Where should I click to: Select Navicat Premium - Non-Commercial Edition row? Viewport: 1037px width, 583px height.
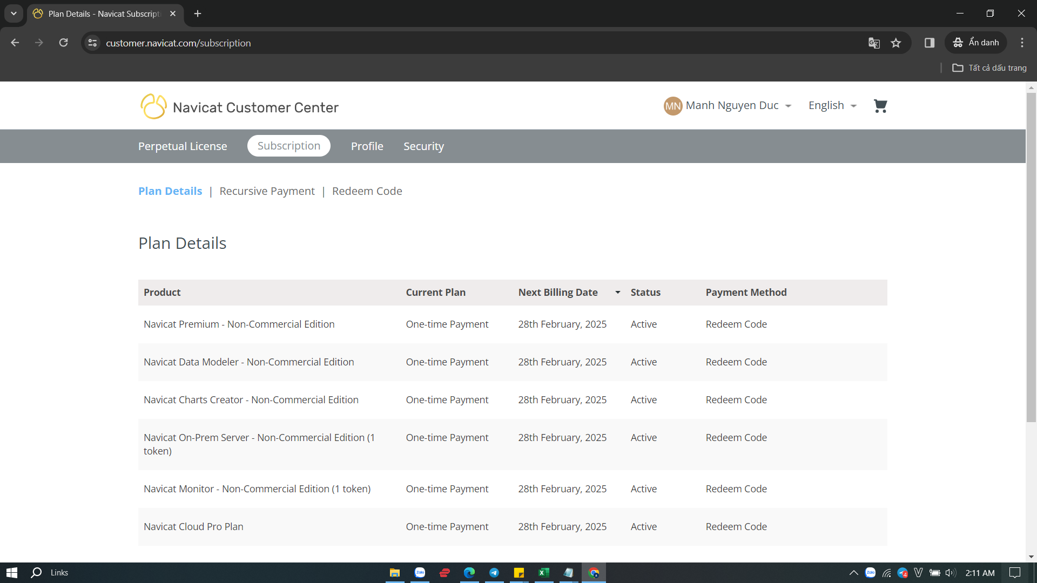(x=513, y=324)
